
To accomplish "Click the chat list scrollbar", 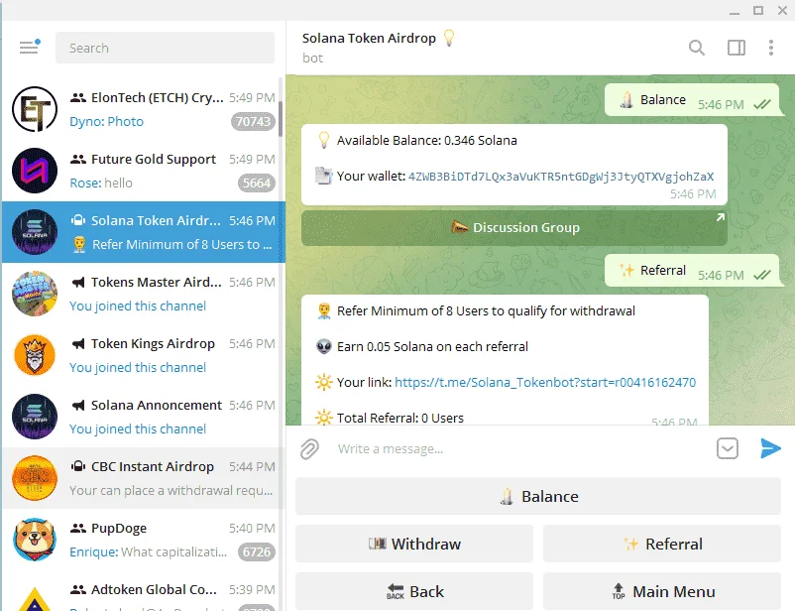I will pos(281,119).
